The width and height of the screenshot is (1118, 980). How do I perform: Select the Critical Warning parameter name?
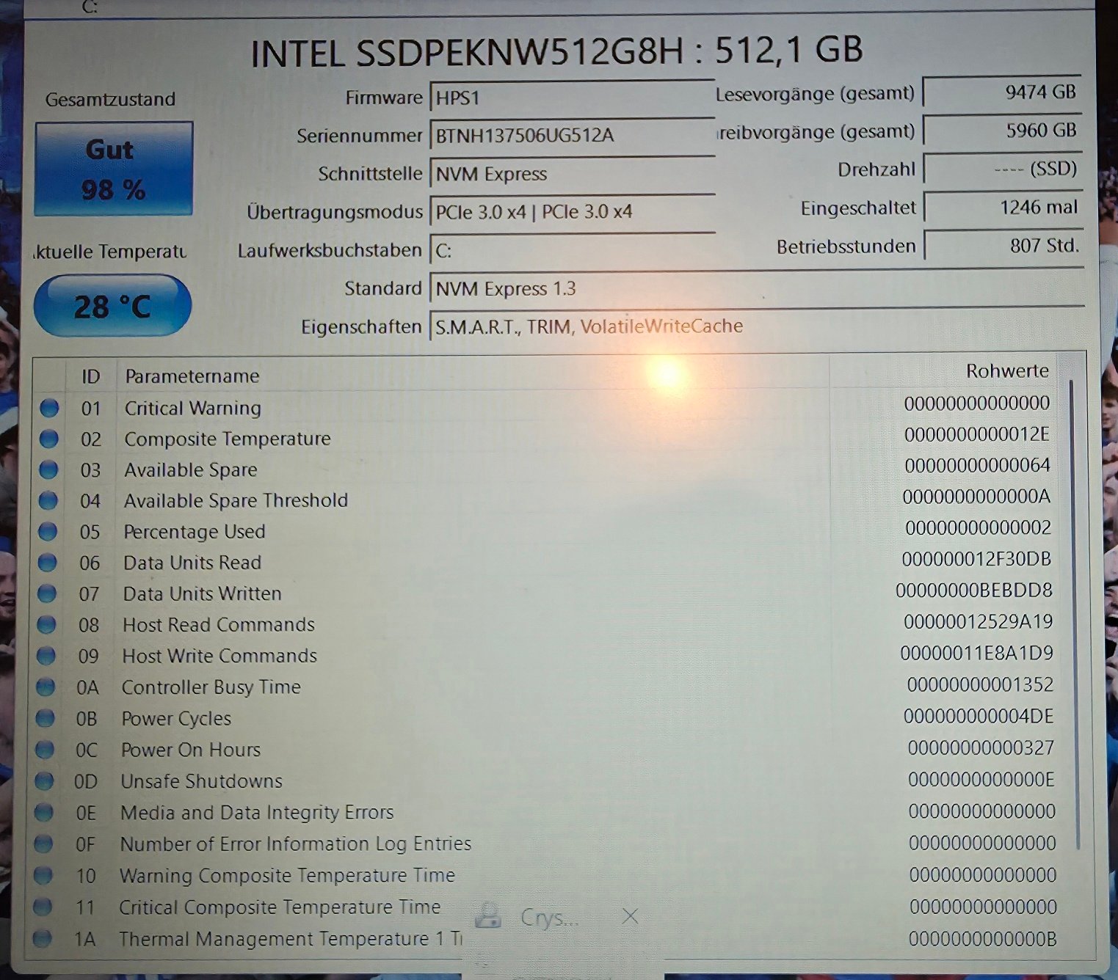coord(193,408)
